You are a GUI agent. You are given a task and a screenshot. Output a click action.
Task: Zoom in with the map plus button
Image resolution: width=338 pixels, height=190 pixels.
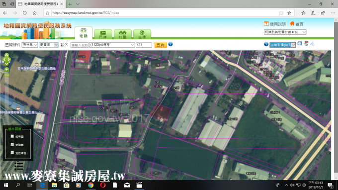pos(6,70)
